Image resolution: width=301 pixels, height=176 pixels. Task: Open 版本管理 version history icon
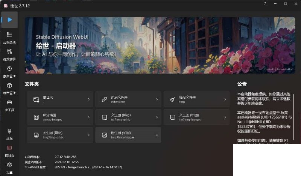point(9,69)
